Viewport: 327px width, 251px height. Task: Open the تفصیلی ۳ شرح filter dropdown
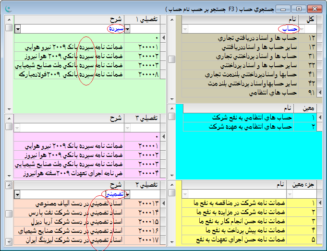18,127
